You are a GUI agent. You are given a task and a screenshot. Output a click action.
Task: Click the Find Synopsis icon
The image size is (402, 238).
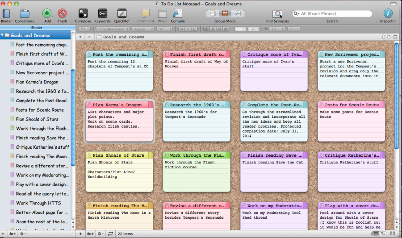277,14
